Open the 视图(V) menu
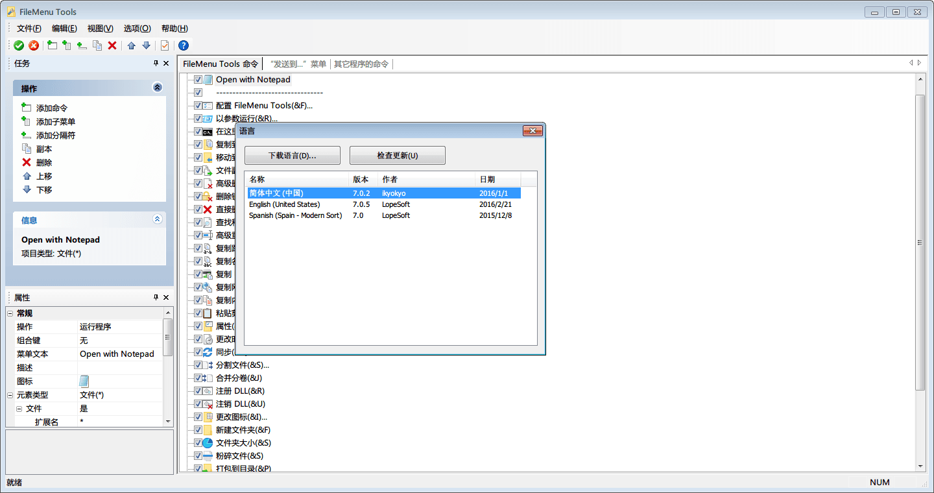934x493 pixels. pos(101,29)
